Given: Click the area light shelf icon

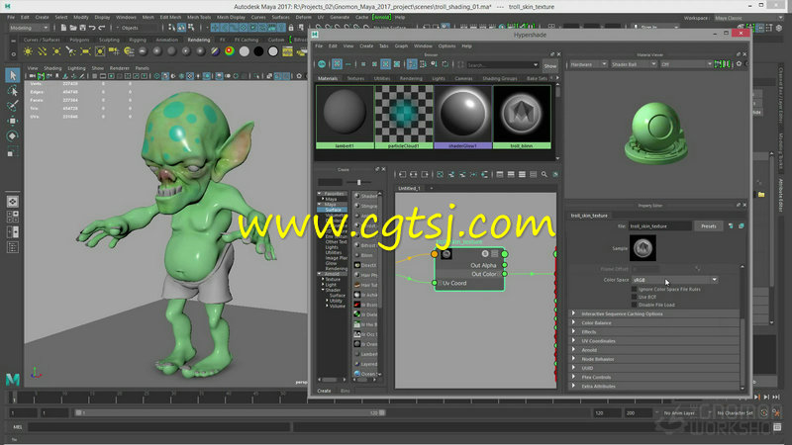Looking at the screenshot, I should pos(85,51).
